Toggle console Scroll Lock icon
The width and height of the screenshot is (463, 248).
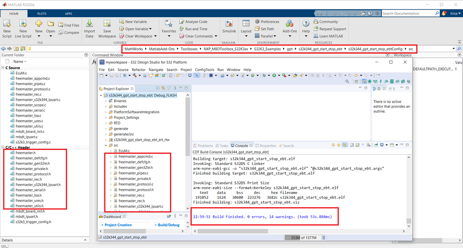[358, 145]
